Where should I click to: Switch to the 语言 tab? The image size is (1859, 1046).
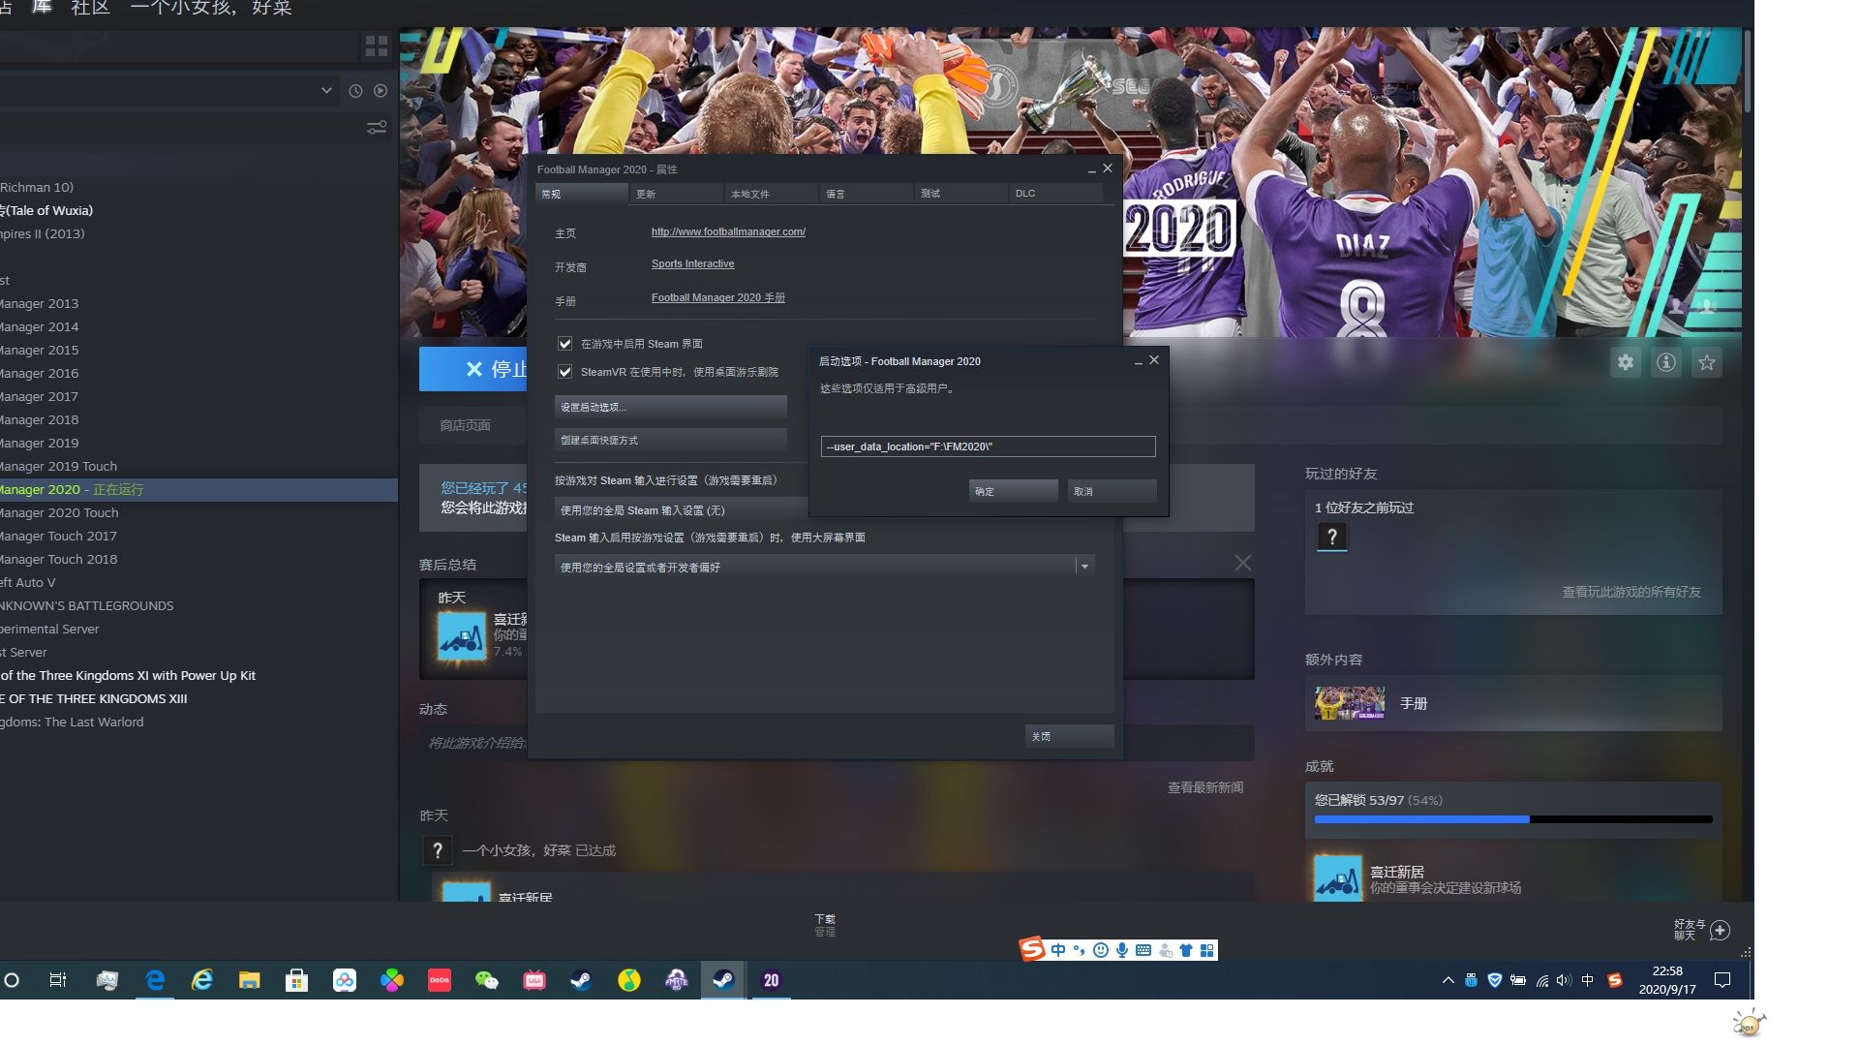(865, 194)
